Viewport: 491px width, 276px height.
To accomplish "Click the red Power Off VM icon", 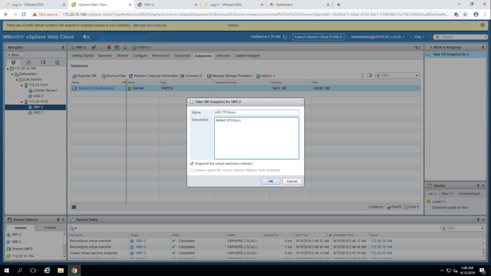I will (x=109, y=47).
